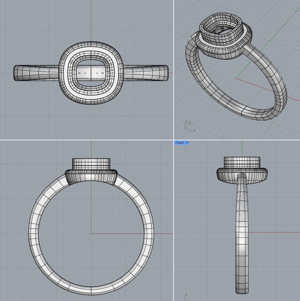Viewport: 300px width, 301px height.
Task: Select the right shank in the top-left viewport
Action: 147,73
